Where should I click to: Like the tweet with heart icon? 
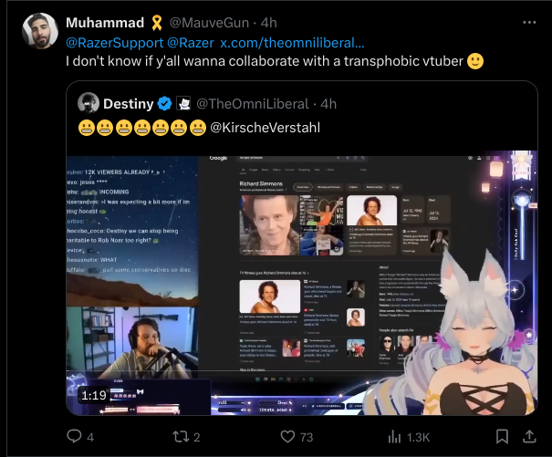pos(287,437)
